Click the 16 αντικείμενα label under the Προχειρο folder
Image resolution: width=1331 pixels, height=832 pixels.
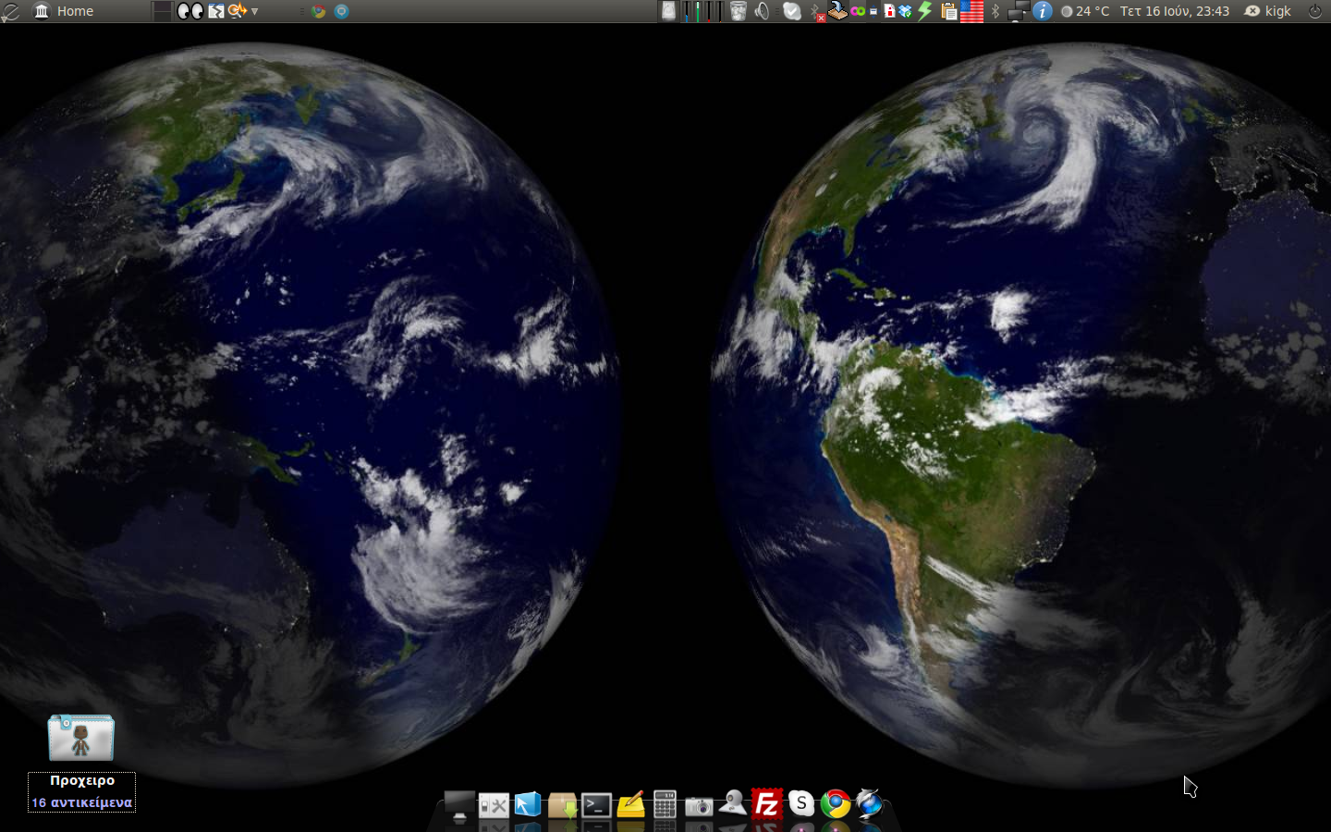point(82,802)
